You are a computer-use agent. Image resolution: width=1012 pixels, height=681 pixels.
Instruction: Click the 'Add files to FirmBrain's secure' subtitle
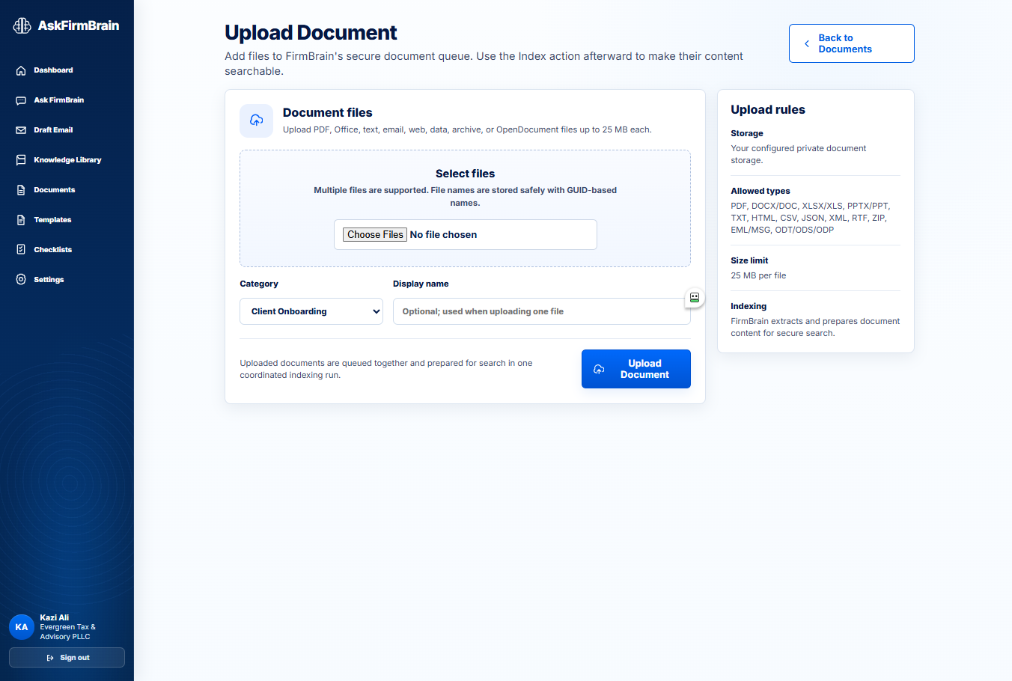pos(484,64)
